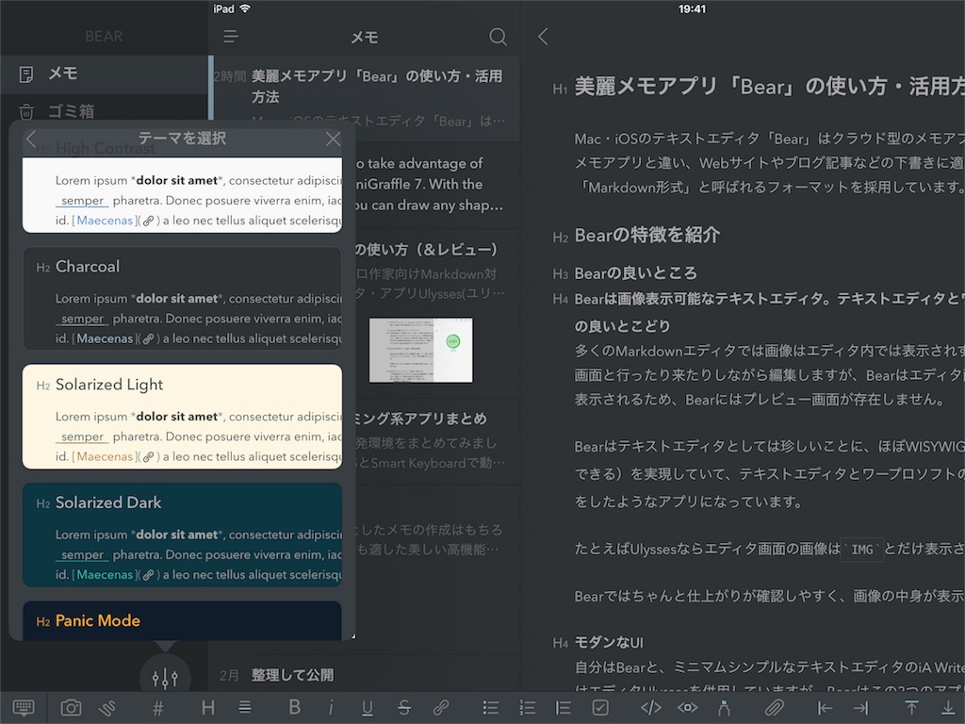Viewport: 965px width, 724px height.
Task: Open the OmniGraffle 7 note in list
Action: [x=437, y=185]
